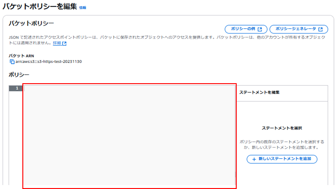Click the ポリシーの例 button
This screenshot has height=189, width=335.
pyautogui.click(x=246, y=29)
